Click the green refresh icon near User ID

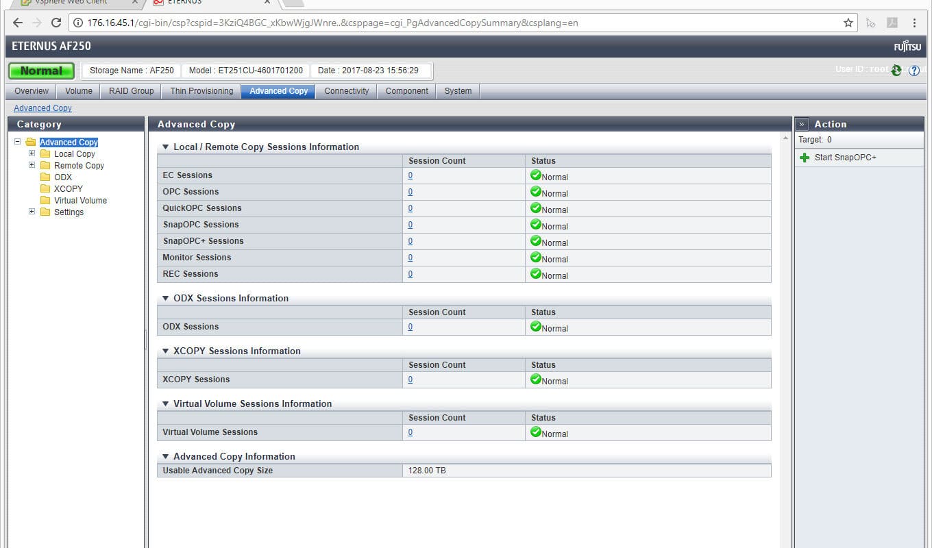(x=896, y=71)
